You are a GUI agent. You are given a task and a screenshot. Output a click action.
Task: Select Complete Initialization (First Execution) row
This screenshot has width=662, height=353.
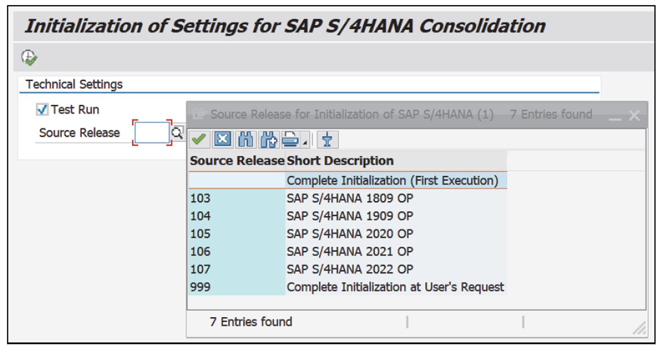[348, 181]
